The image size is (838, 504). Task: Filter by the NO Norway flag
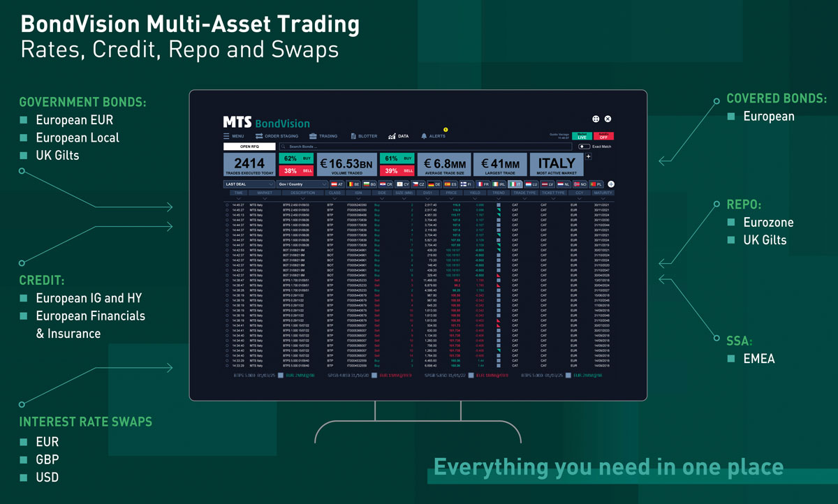(580, 184)
